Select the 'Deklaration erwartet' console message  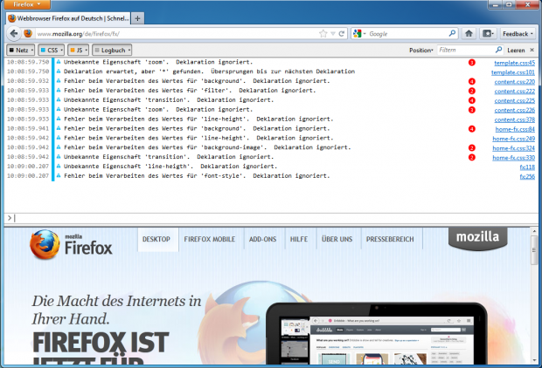(x=209, y=72)
